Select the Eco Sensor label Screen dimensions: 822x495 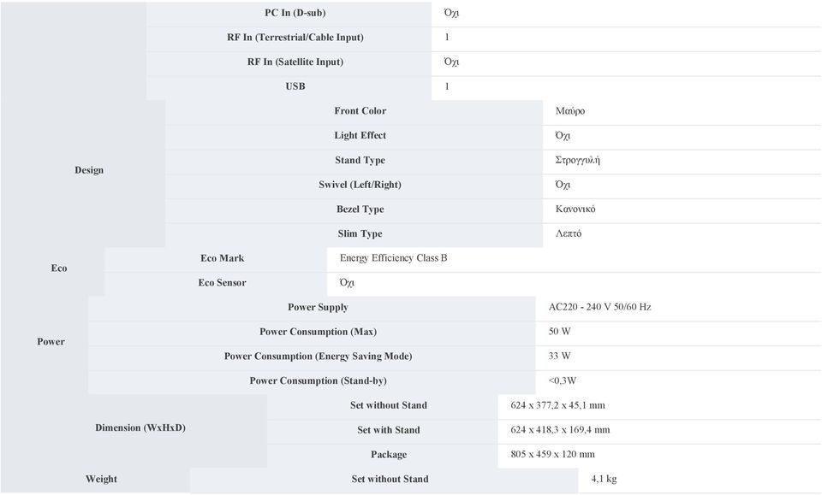pyautogui.click(x=223, y=283)
